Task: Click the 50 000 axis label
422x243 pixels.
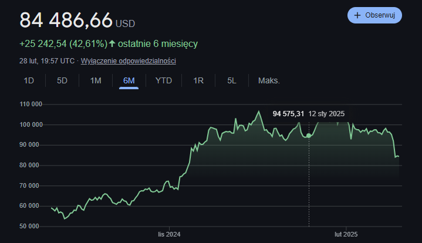Action: (x=29, y=226)
